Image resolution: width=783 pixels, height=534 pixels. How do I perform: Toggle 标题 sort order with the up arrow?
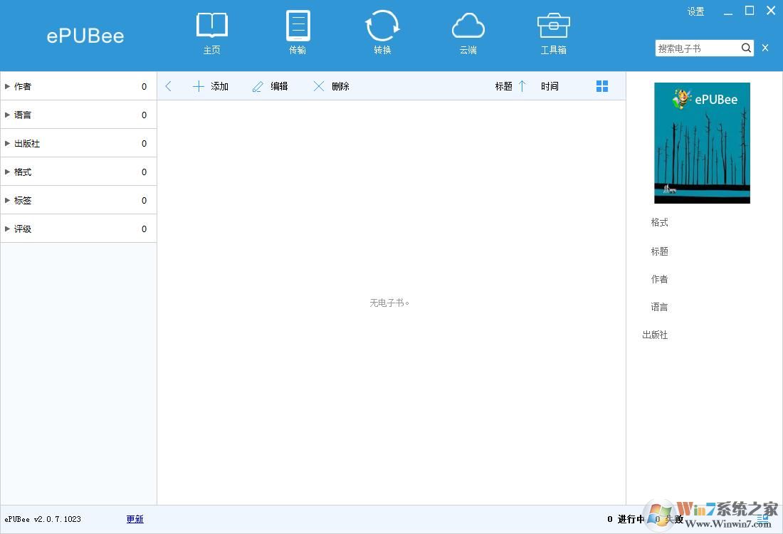tap(522, 85)
